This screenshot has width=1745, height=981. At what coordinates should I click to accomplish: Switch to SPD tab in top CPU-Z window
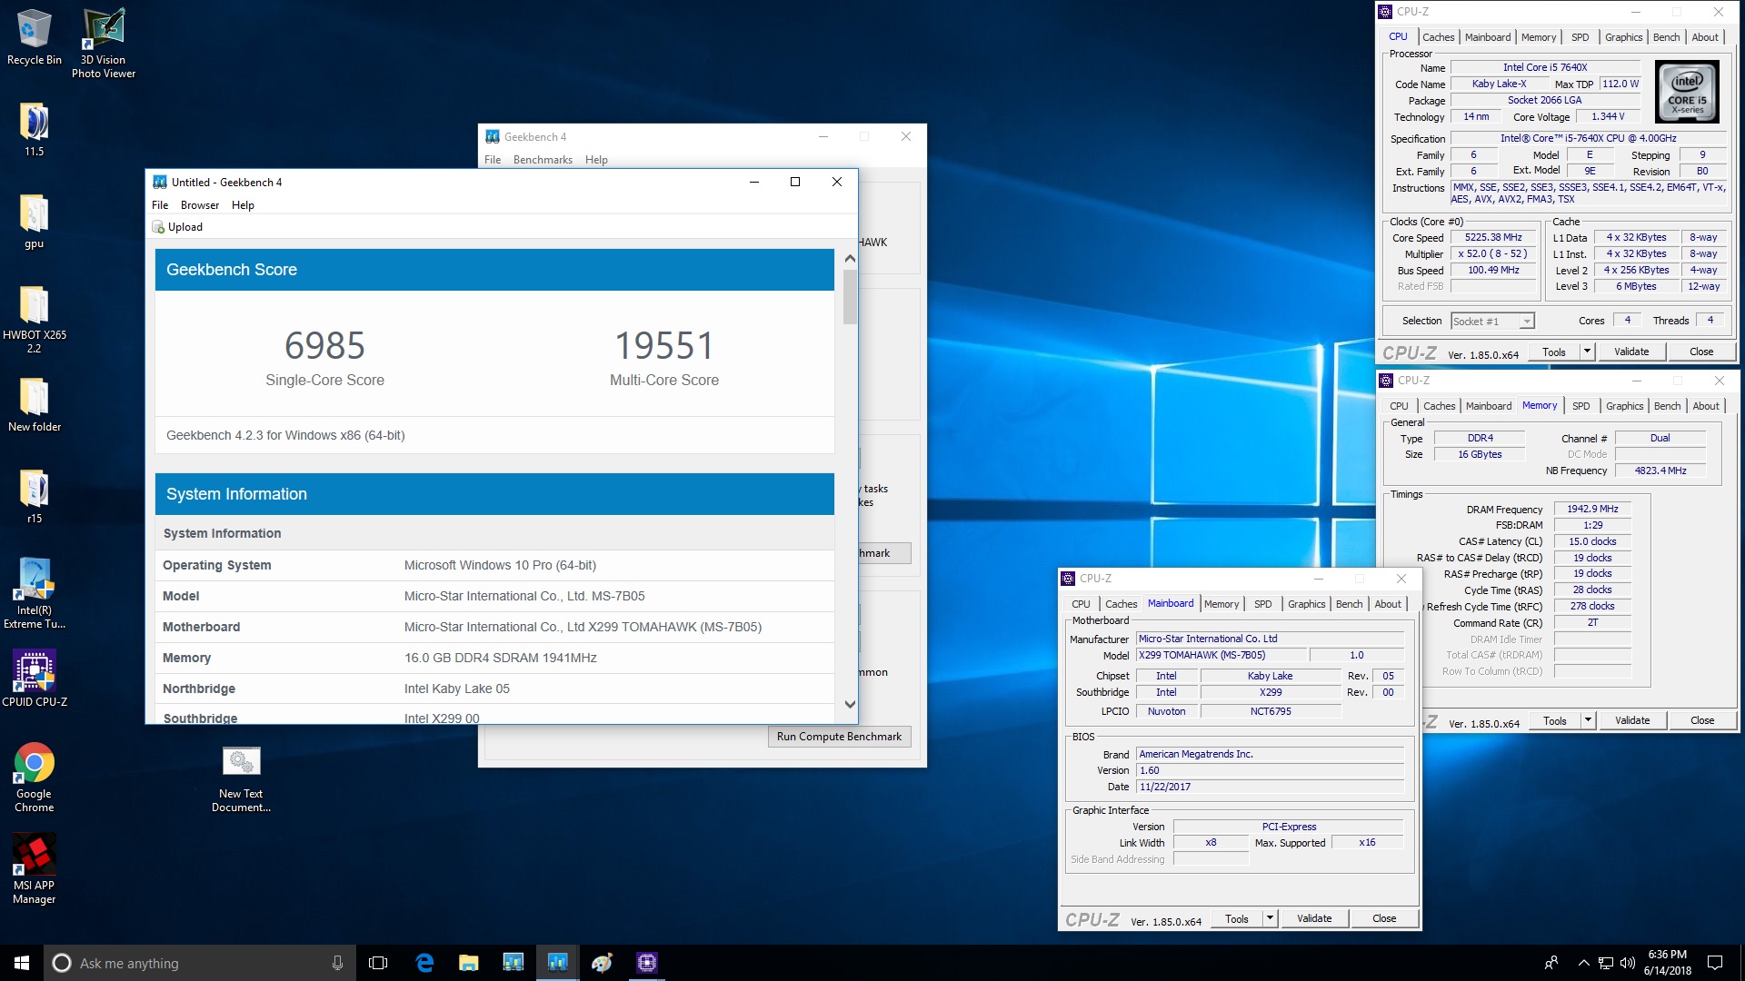click(1580, 37)
